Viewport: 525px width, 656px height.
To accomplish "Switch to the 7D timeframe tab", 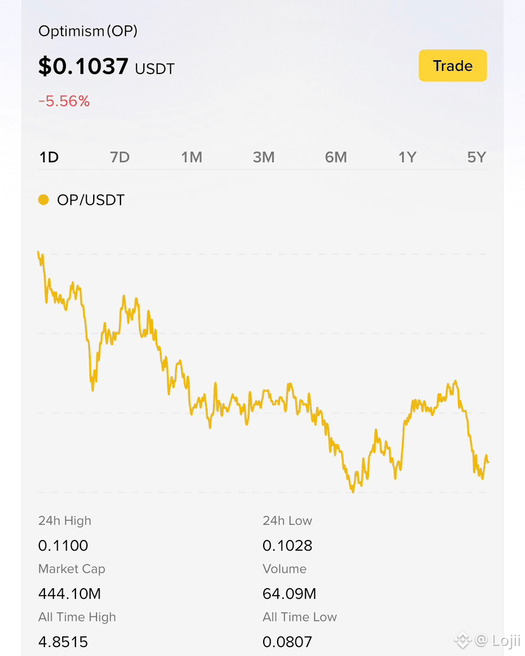I will [x=120, y=157].
